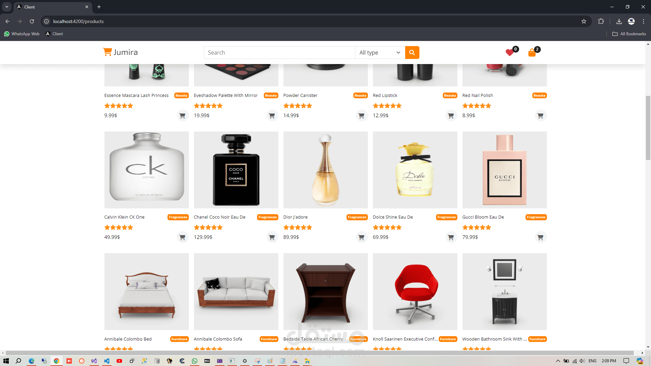
Task: Open the Knoll Saarinen red chair thumbnail
Action: coord(415,291)
